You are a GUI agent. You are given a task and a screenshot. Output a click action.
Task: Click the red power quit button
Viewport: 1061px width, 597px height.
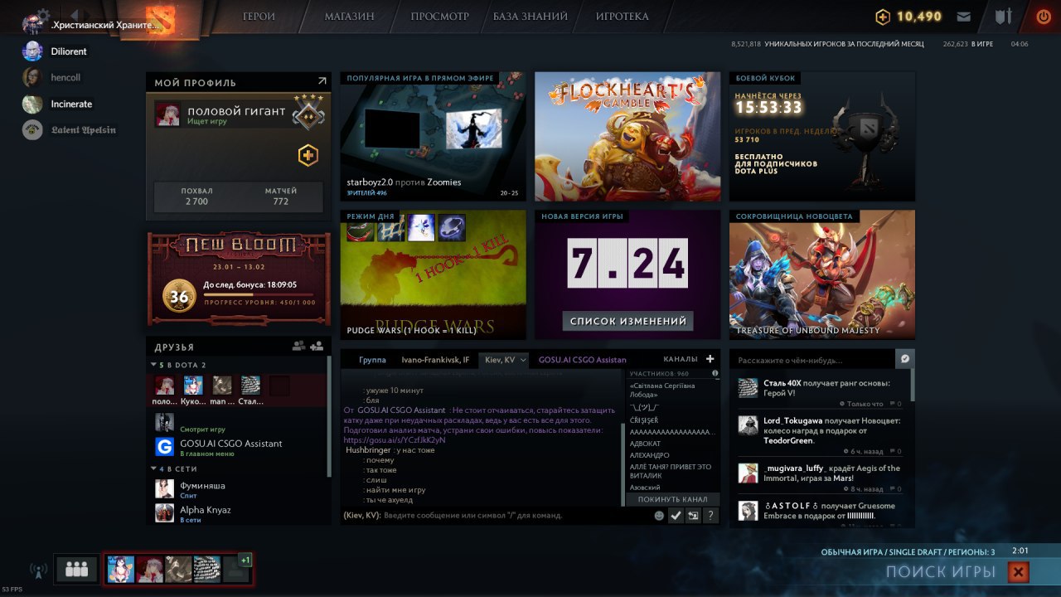(1044, 17)
